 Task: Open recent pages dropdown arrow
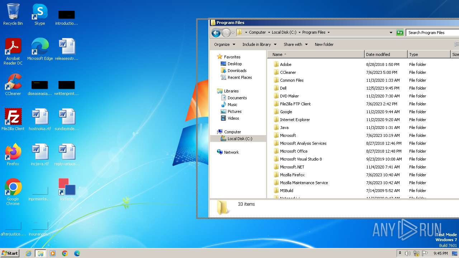coord(233,33)
